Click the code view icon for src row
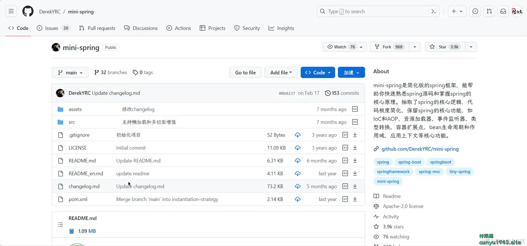527x246 pixels. click(355, 122)
